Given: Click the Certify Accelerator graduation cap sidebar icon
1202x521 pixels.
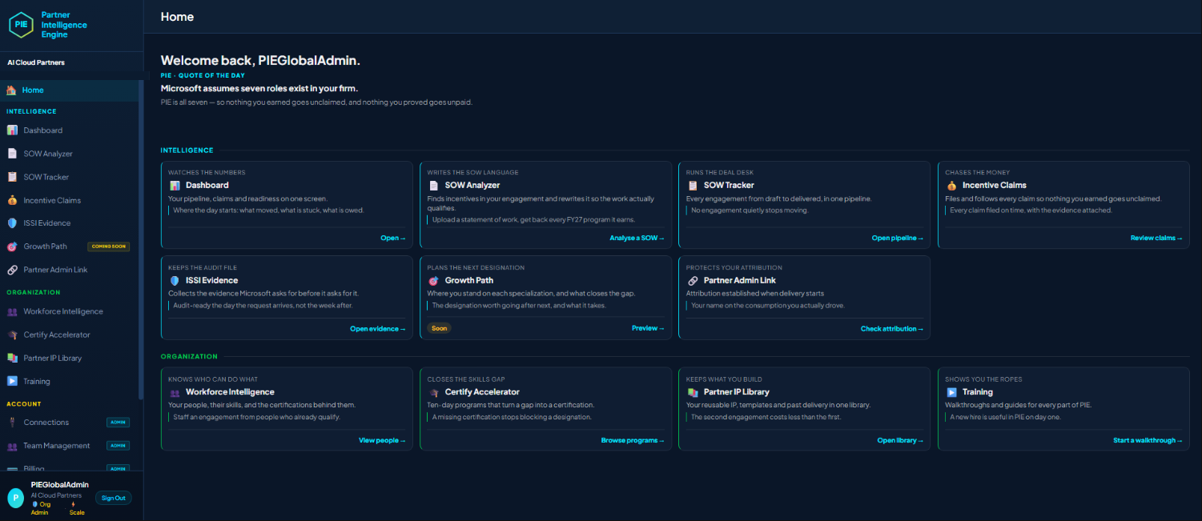Looking at the screenshot, I should pos(12,335).
